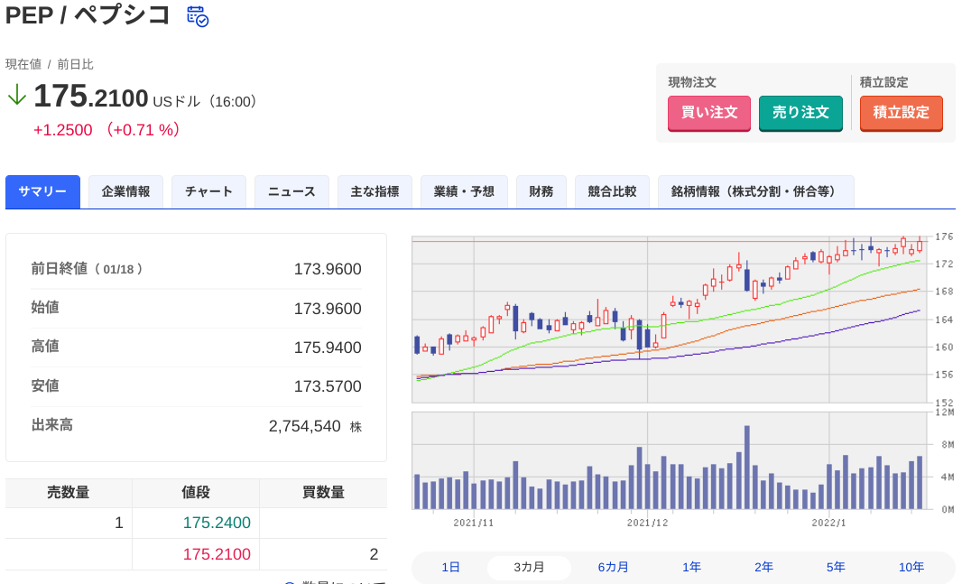
Task: Select the 1日 chart range
Action: click(450, 567)
